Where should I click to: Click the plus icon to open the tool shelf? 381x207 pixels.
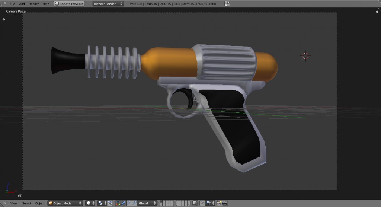tap(4, 19)
